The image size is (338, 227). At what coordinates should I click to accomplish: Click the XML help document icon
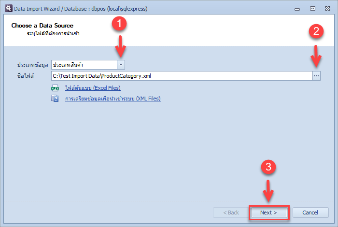pyautogui.click(x=55, y=99)
